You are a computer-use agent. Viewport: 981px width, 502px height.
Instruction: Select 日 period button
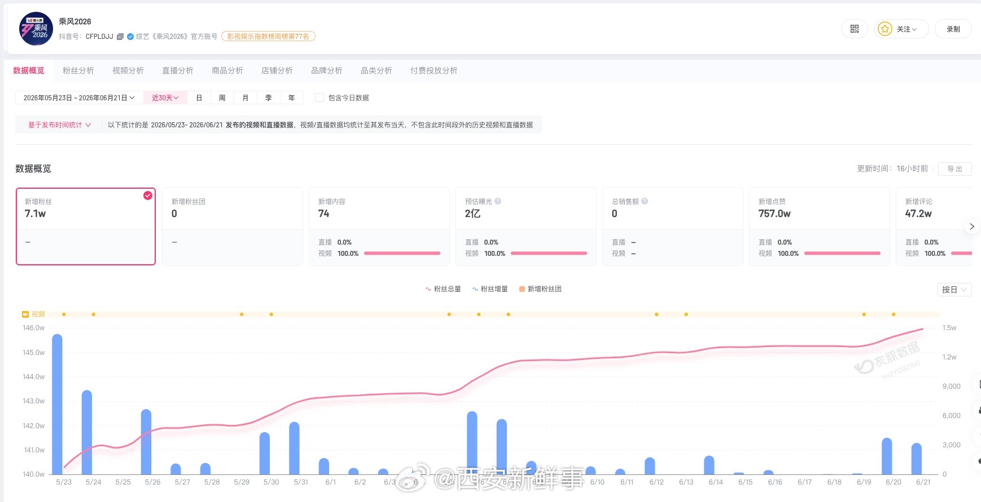coord(199,97)
